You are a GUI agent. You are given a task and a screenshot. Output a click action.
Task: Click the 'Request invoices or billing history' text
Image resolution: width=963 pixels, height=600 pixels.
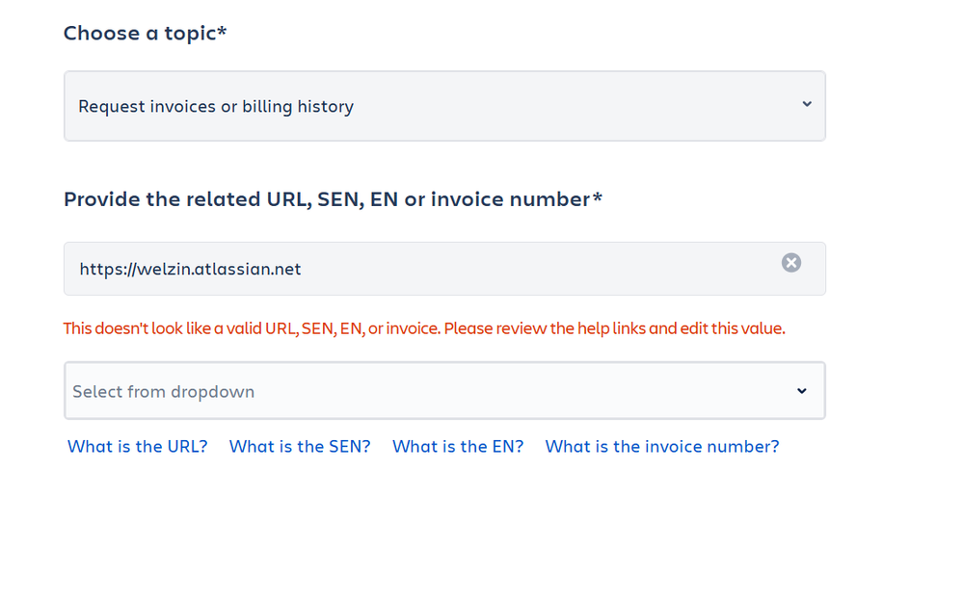click(216, 107)
